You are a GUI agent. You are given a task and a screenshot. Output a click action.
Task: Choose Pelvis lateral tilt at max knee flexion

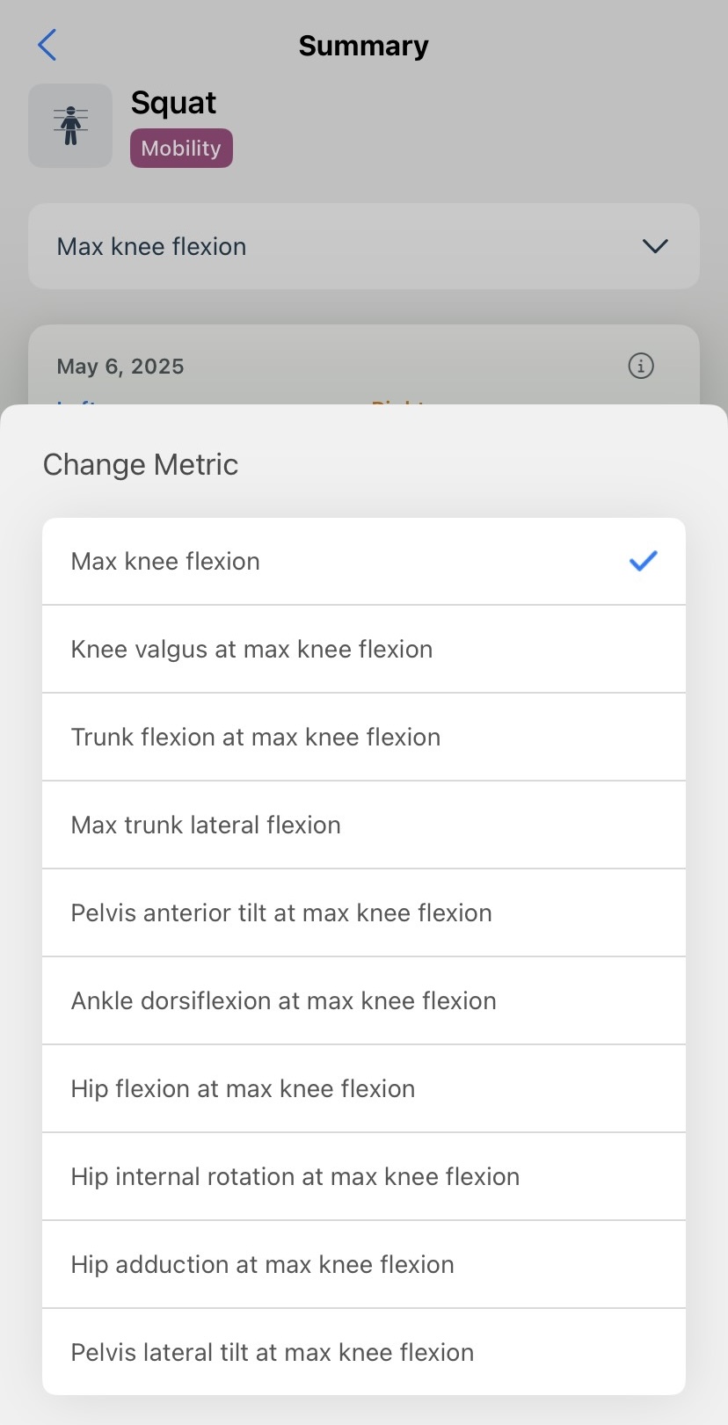(x=364, y=1352)
